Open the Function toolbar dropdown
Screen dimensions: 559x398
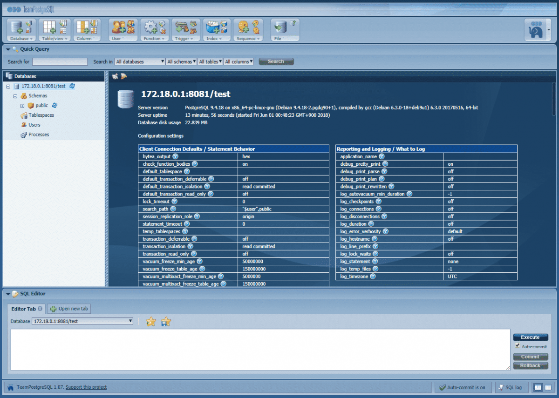click(x=154, y=39)
